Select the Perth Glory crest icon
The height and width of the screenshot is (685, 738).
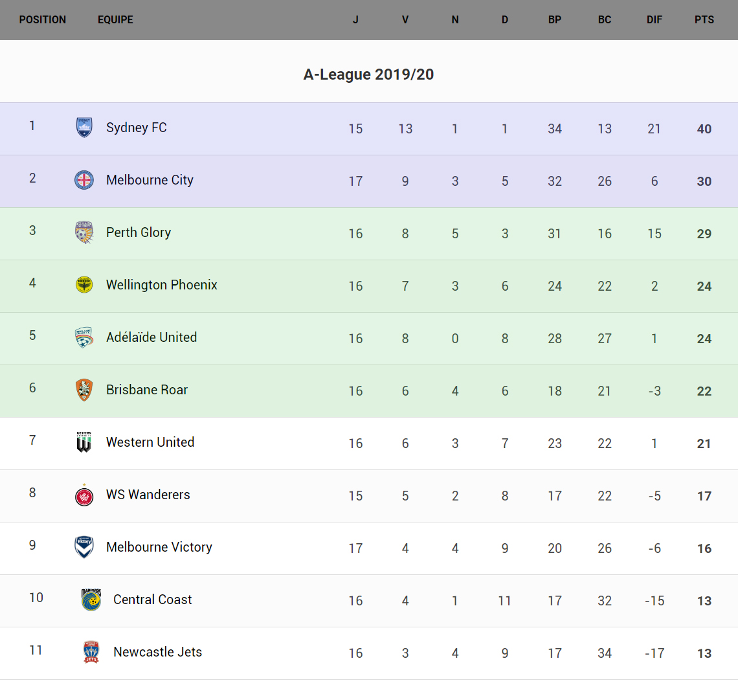[84, 232]
